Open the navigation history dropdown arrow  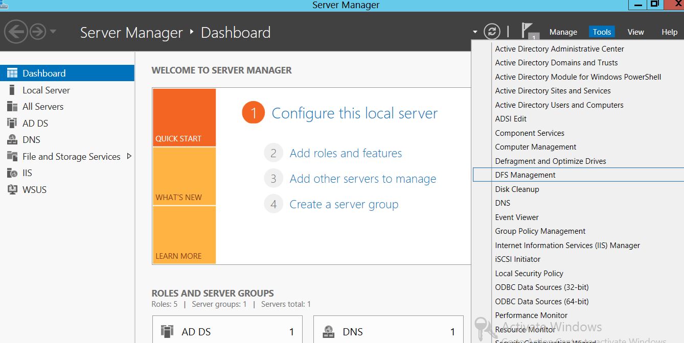pyautogui.click(x=53, y=32)
